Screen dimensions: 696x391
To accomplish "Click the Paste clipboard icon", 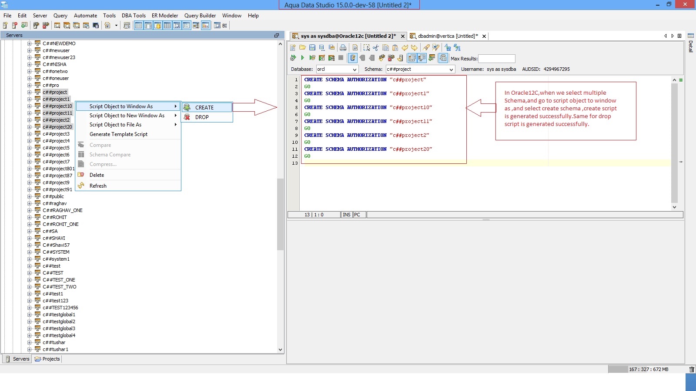I will click(x=395, y=48).
